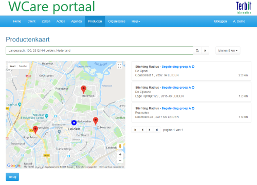Select the Producten menu item
This screenshot has width=257, height=185.
click(95, 22)
